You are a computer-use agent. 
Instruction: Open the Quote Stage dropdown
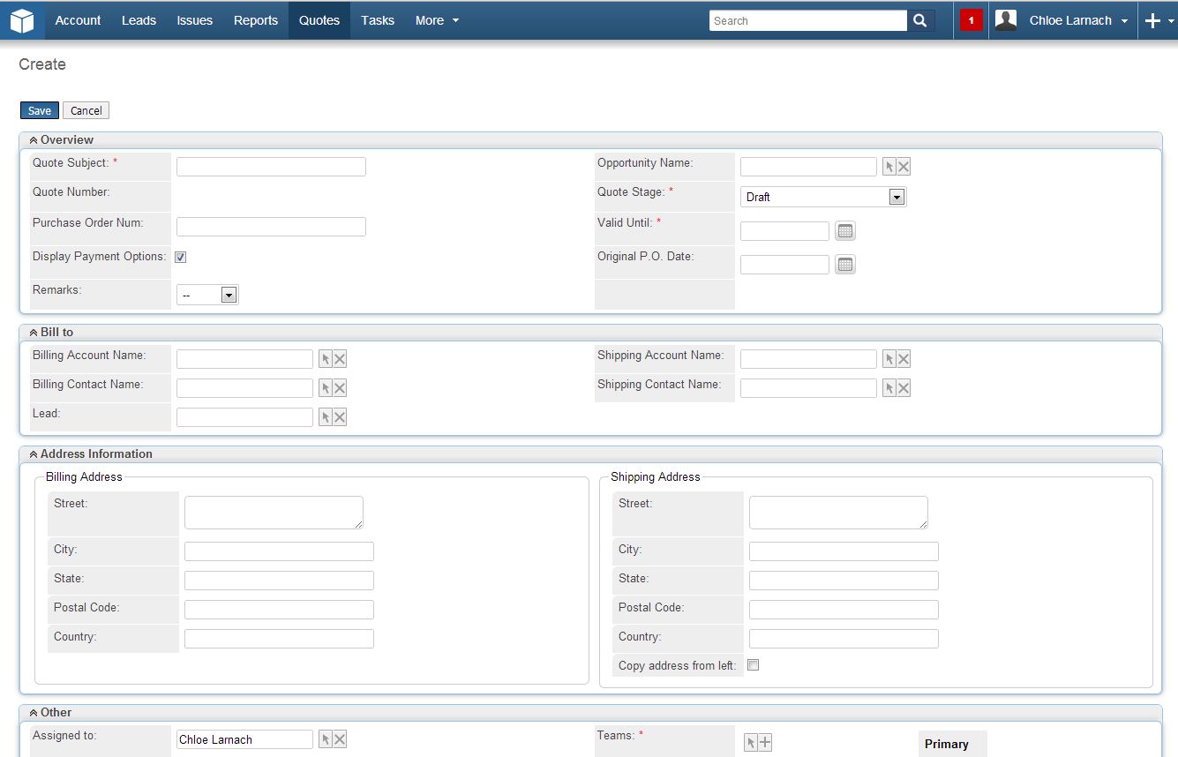pos(822,197)
